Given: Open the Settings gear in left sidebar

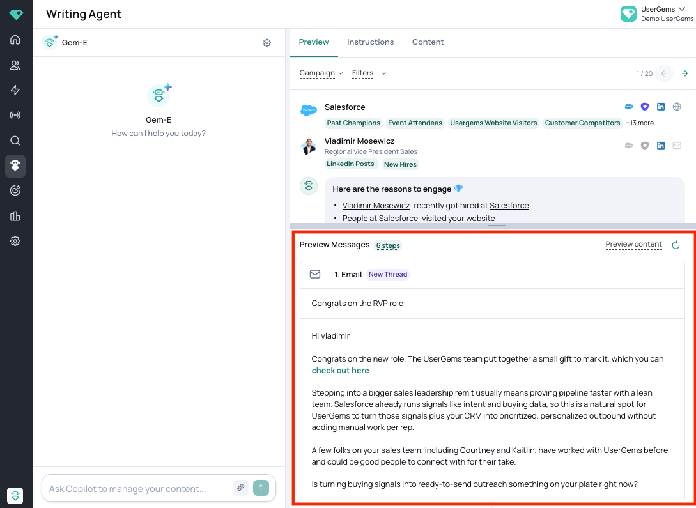Looking at the screenshot, I should coord(15,241).
